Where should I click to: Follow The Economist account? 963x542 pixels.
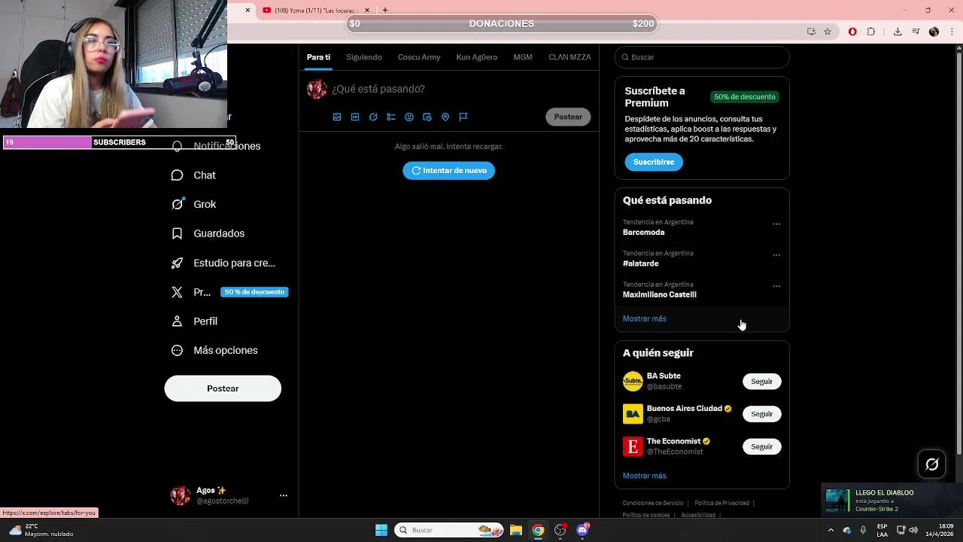coord(761,446)
